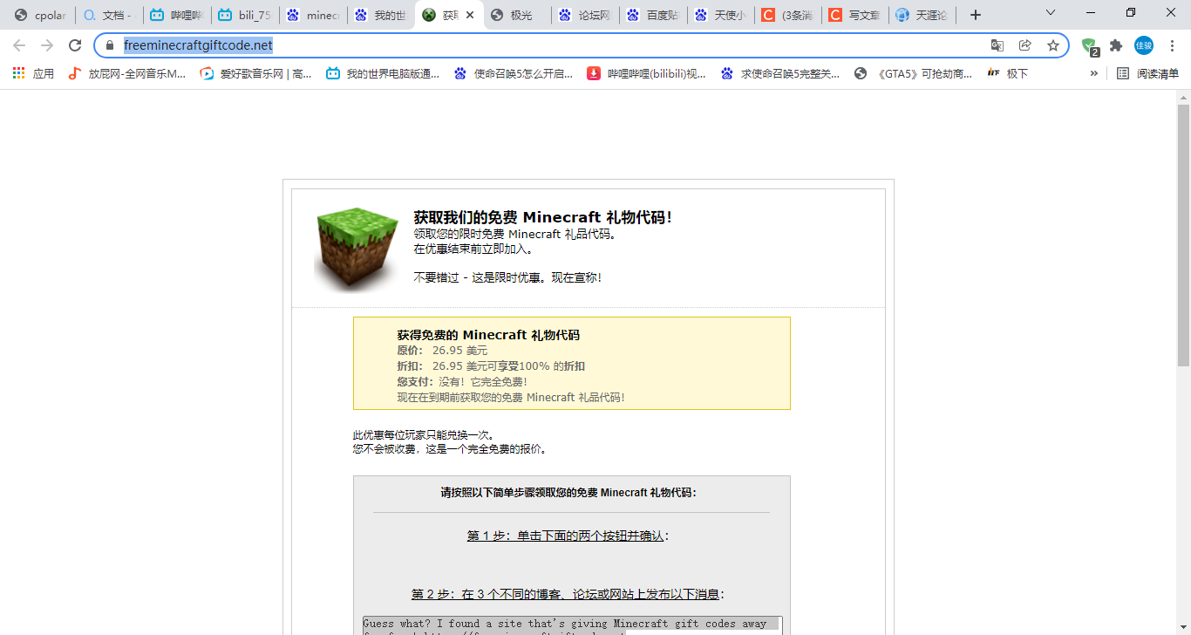Open the 阅读清单 reading list
Viewport: 1191px width, 635px height.
[1148, 74]
